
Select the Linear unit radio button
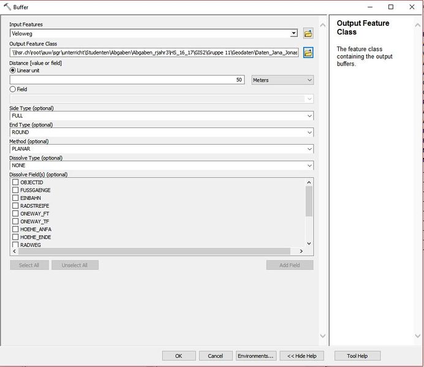click(13, 70)
